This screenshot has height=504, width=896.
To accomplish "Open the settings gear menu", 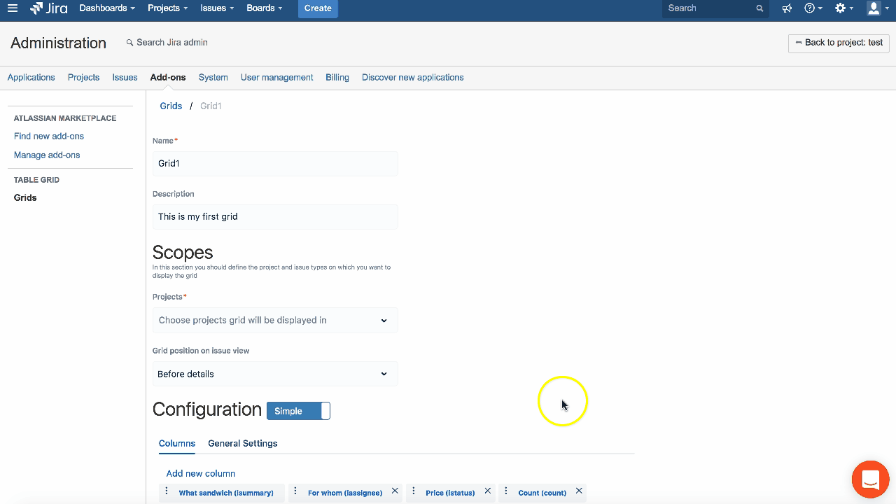I will click(843, 8).
